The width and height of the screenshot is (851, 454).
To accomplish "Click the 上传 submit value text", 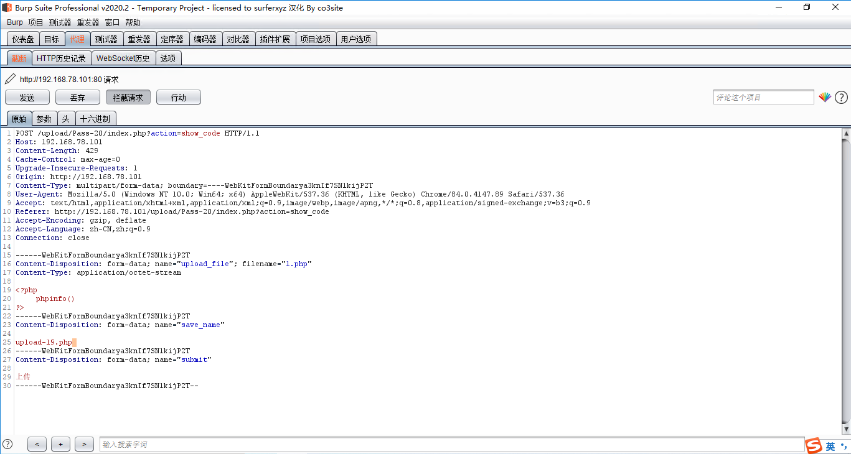I will click(x=22, y=377).
